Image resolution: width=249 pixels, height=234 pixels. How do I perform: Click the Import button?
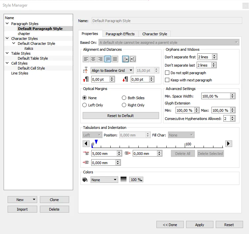tap(22, 209)
